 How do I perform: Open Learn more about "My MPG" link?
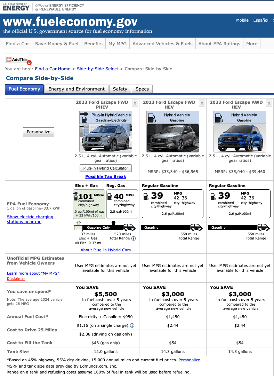33,273
